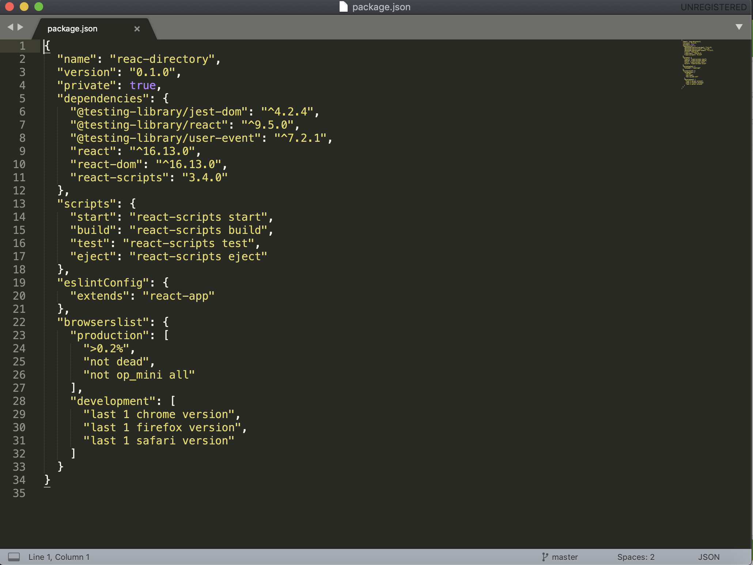The image size is (753, 565).
Task: Click line number 13 in the gutter
Action: [19, 204]
